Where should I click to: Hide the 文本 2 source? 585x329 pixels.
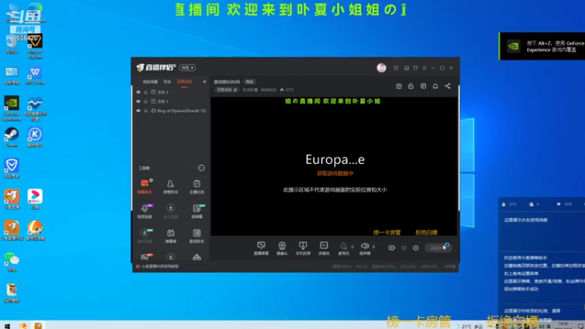coord(138,92)
